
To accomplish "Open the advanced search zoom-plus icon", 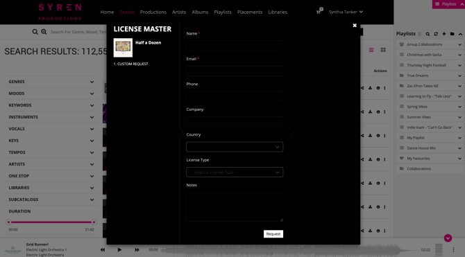I will coord(44,32).
